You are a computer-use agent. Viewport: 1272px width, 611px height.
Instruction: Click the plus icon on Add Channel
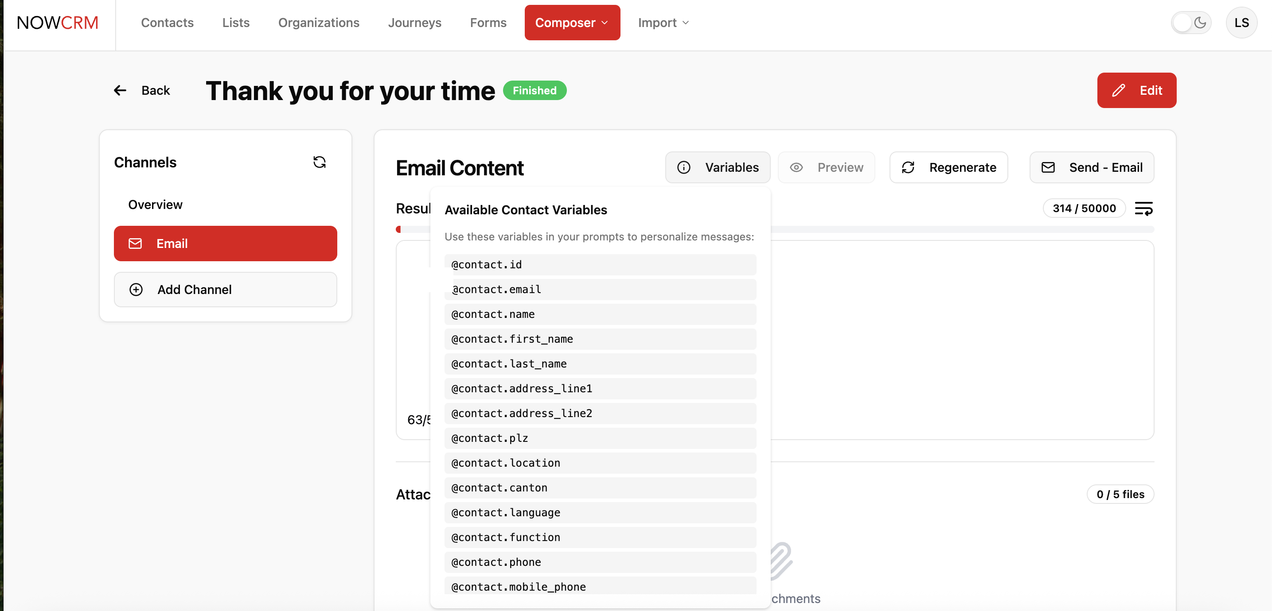tap(136, 290)
